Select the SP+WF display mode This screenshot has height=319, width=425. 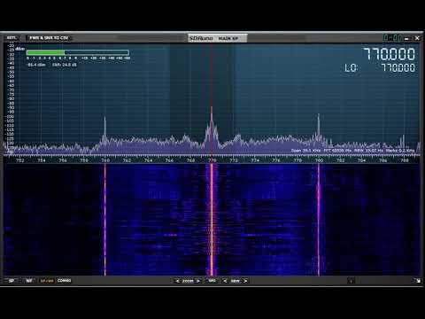pos(47,281)
